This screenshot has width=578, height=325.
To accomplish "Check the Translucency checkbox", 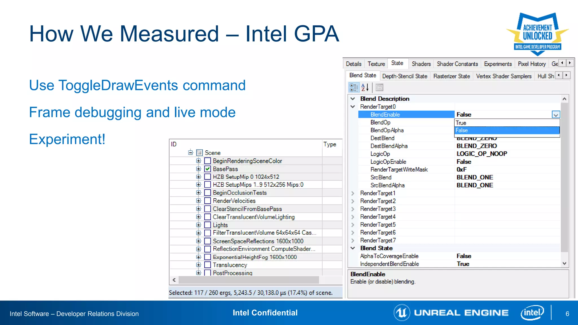I will [x=208, y=265].
